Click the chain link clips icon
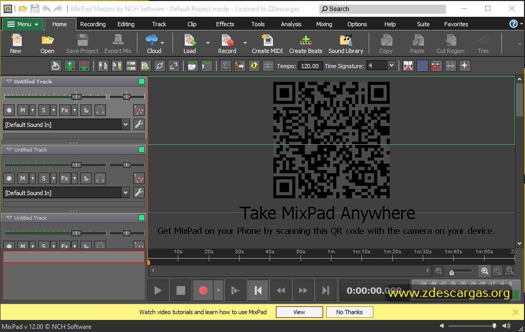Image resolution: width=525 pixels, height=332 pixels. click(159, 66)
